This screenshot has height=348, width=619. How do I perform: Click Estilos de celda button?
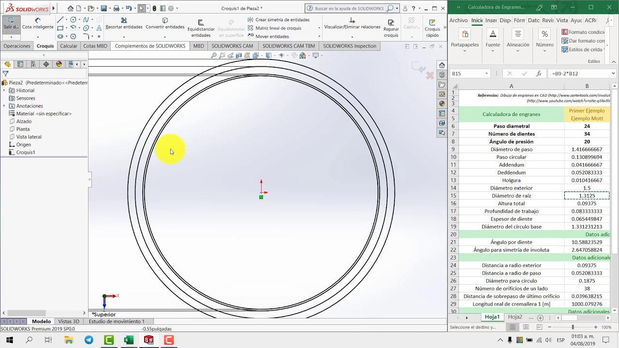[583, 49]
